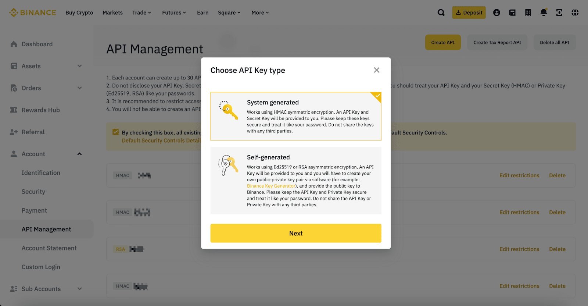The image size is (588, 306).
Task: Click the Binance logo
Action: [33, 13]
